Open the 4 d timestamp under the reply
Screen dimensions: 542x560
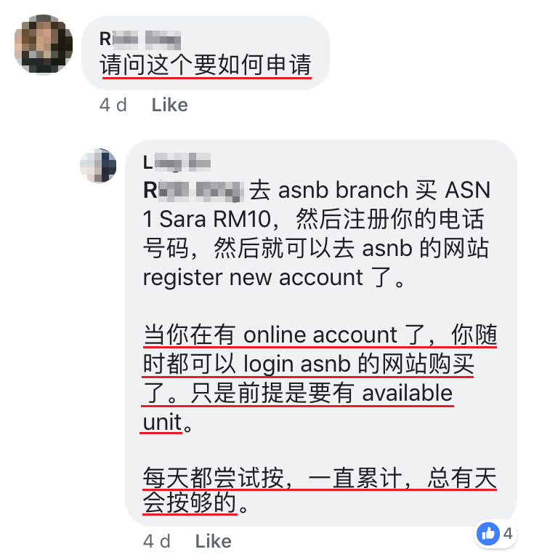pyautogui.click(x=157, y=541)
